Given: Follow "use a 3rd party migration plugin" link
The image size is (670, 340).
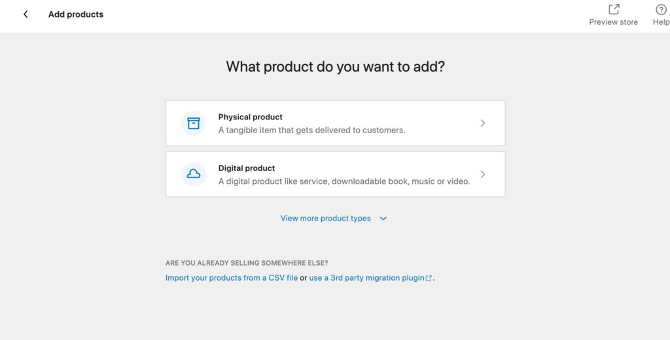Looking at the screenshot, I should pyautogui.click(x=366, y=278).
